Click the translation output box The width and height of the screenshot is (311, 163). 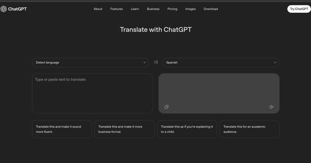[x=219, y=93]
